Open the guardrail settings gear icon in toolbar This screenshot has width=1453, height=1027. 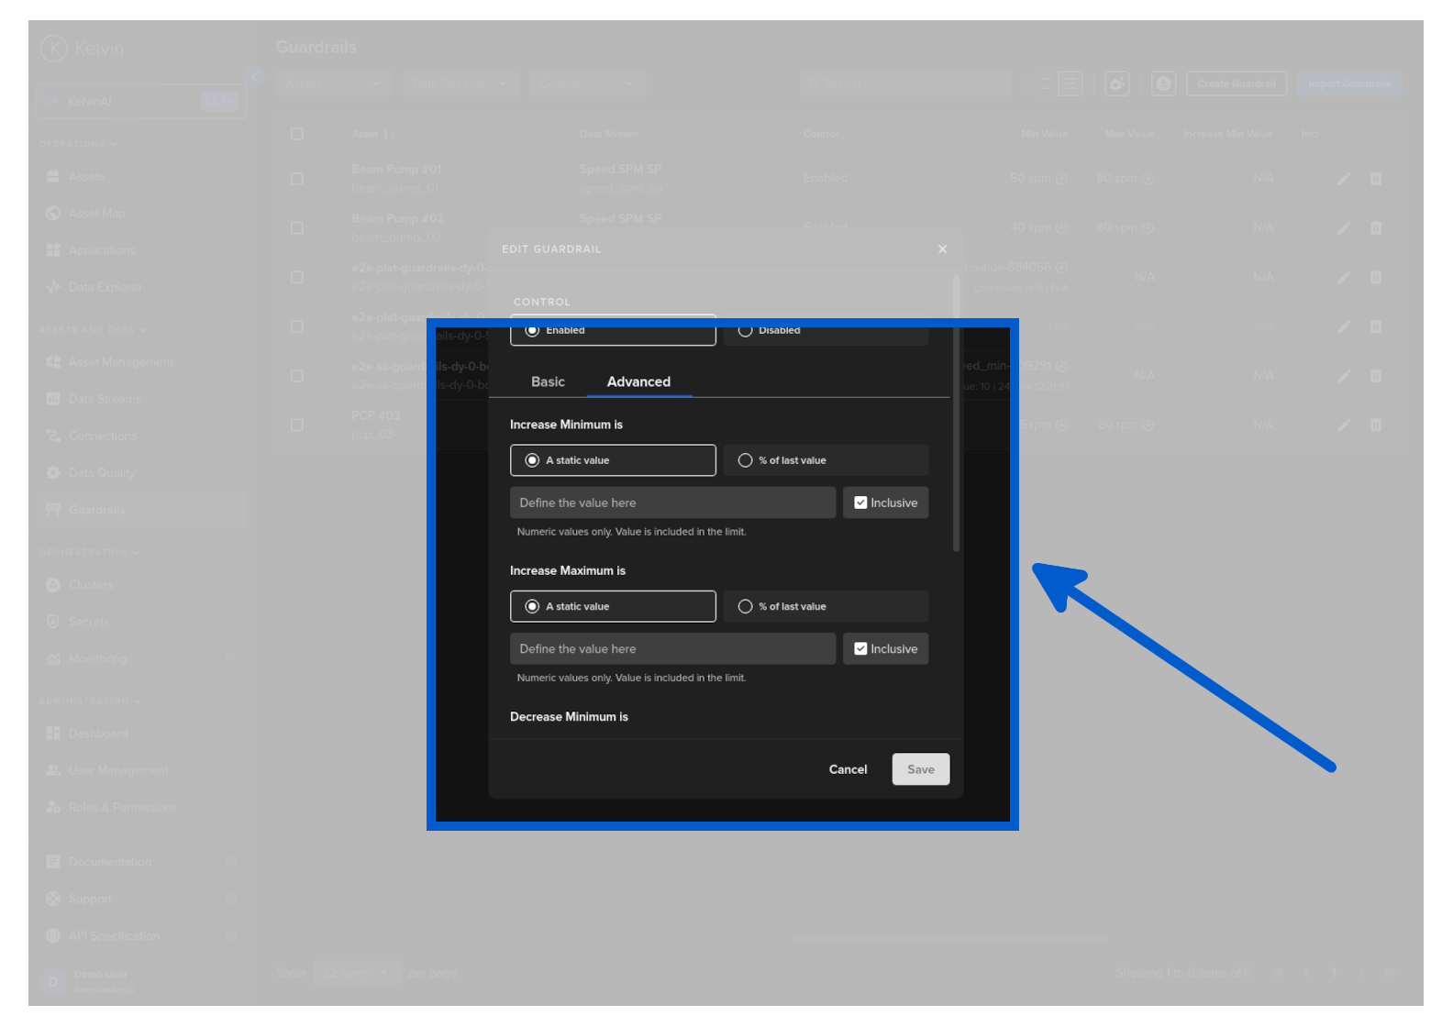[x=1116, y=84]
